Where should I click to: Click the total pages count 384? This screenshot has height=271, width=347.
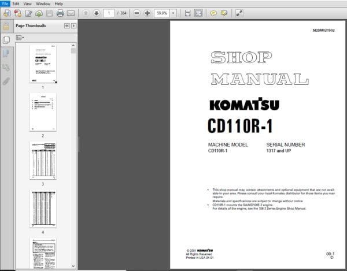tap(123, 13)
